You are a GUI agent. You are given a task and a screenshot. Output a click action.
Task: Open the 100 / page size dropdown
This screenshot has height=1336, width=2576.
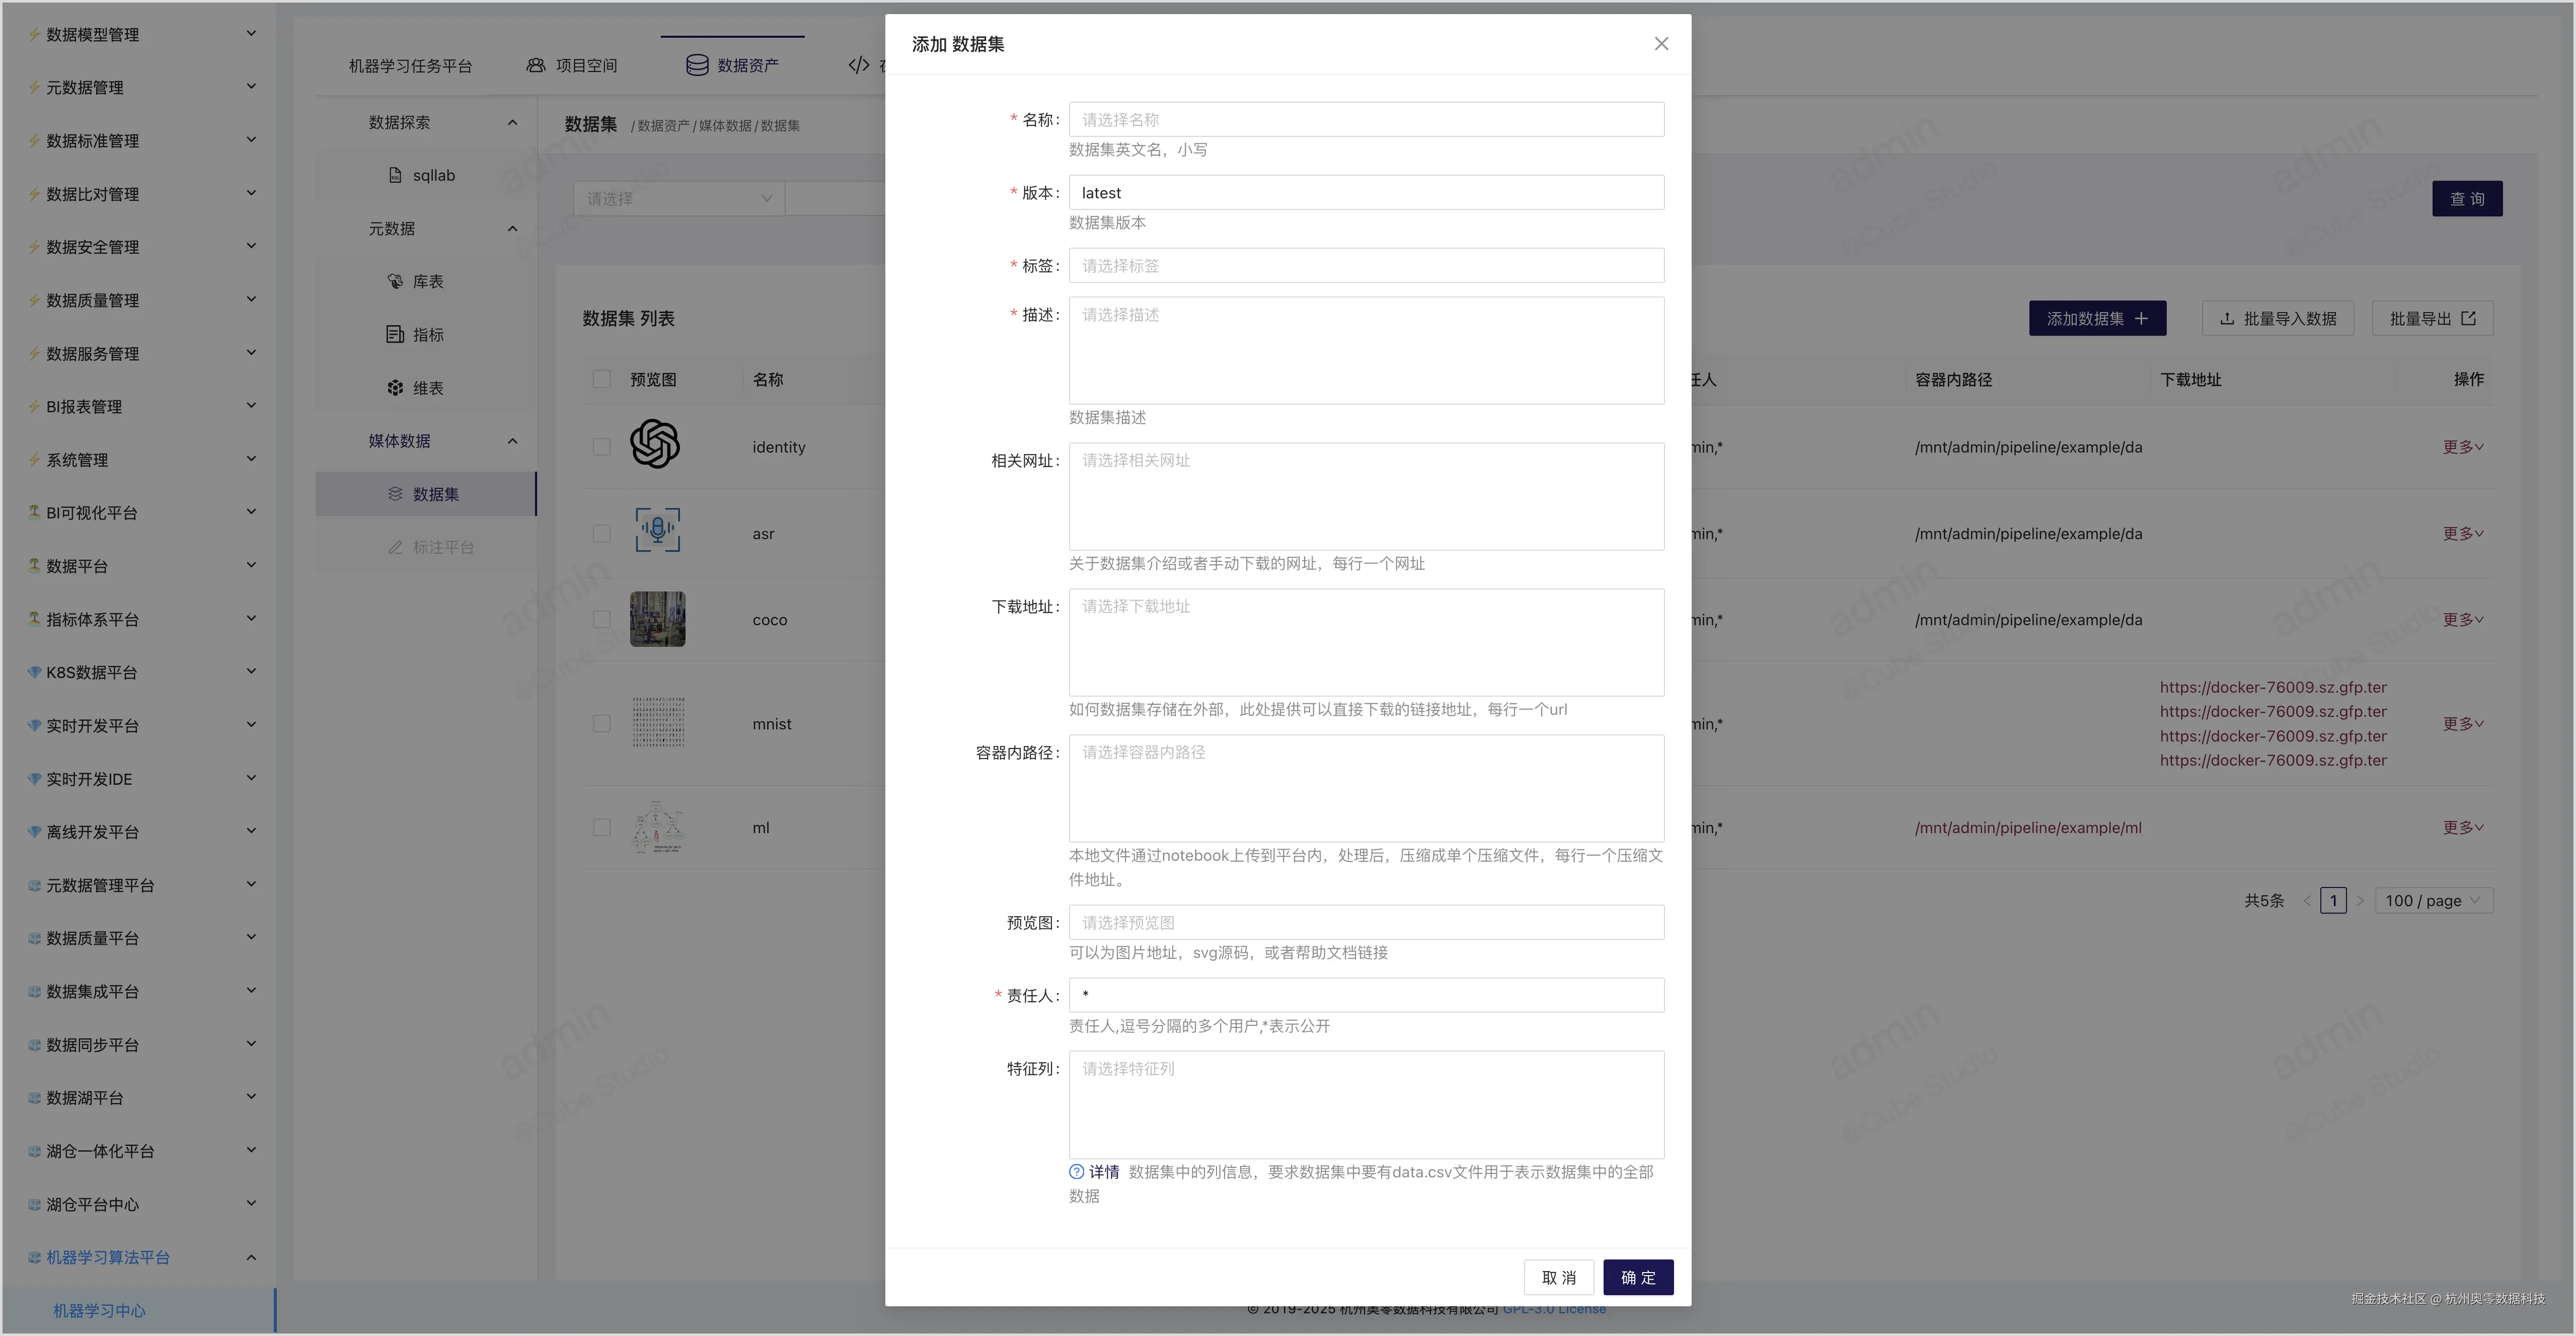click(x=2433, y=900)
